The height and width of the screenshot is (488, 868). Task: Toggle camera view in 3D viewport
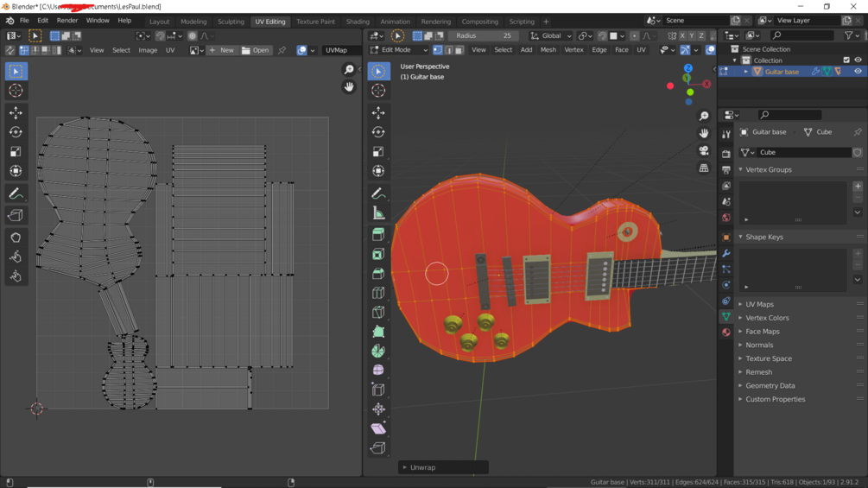pos(704,150)
